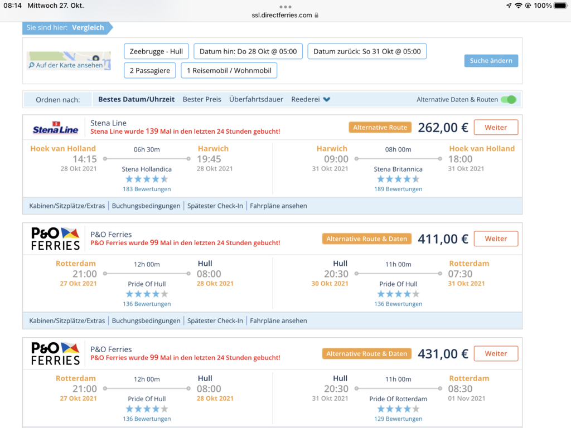Tap the lock icon next to the URL

(317, 15)
